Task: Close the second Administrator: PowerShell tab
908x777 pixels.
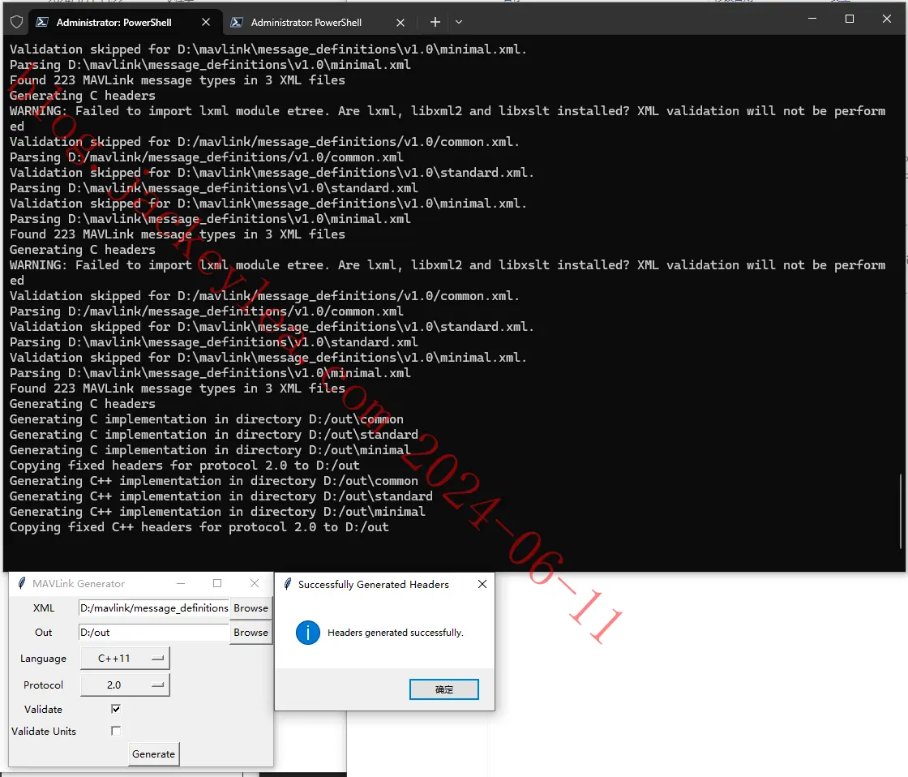Action: 400,22
